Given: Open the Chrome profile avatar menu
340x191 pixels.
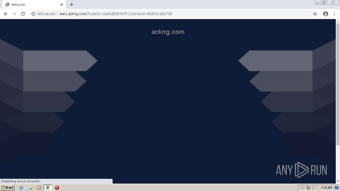Looking at the screenshot, I should click(x=326, y=14).
